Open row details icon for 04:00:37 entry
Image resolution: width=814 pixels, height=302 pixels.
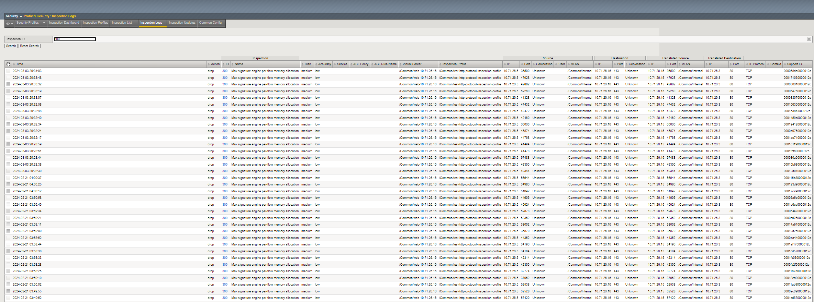coord(8,178)
